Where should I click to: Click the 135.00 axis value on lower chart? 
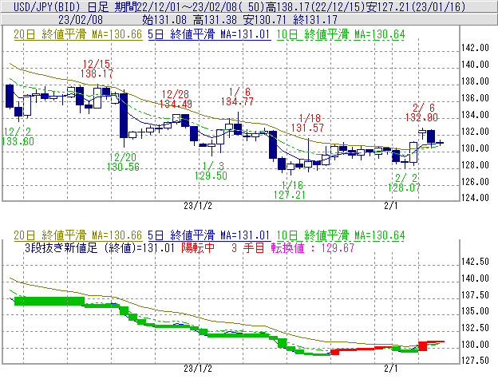(x=475, y=311)
